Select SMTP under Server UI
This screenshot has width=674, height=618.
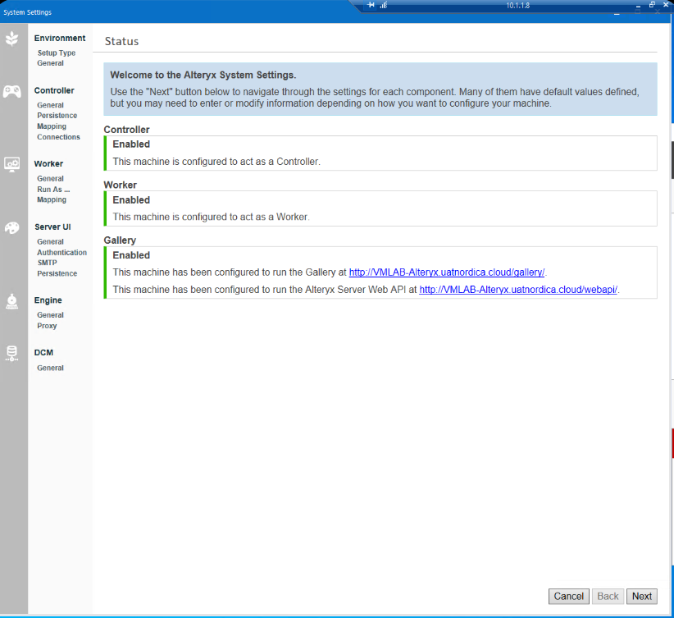[x=48, y=263]
